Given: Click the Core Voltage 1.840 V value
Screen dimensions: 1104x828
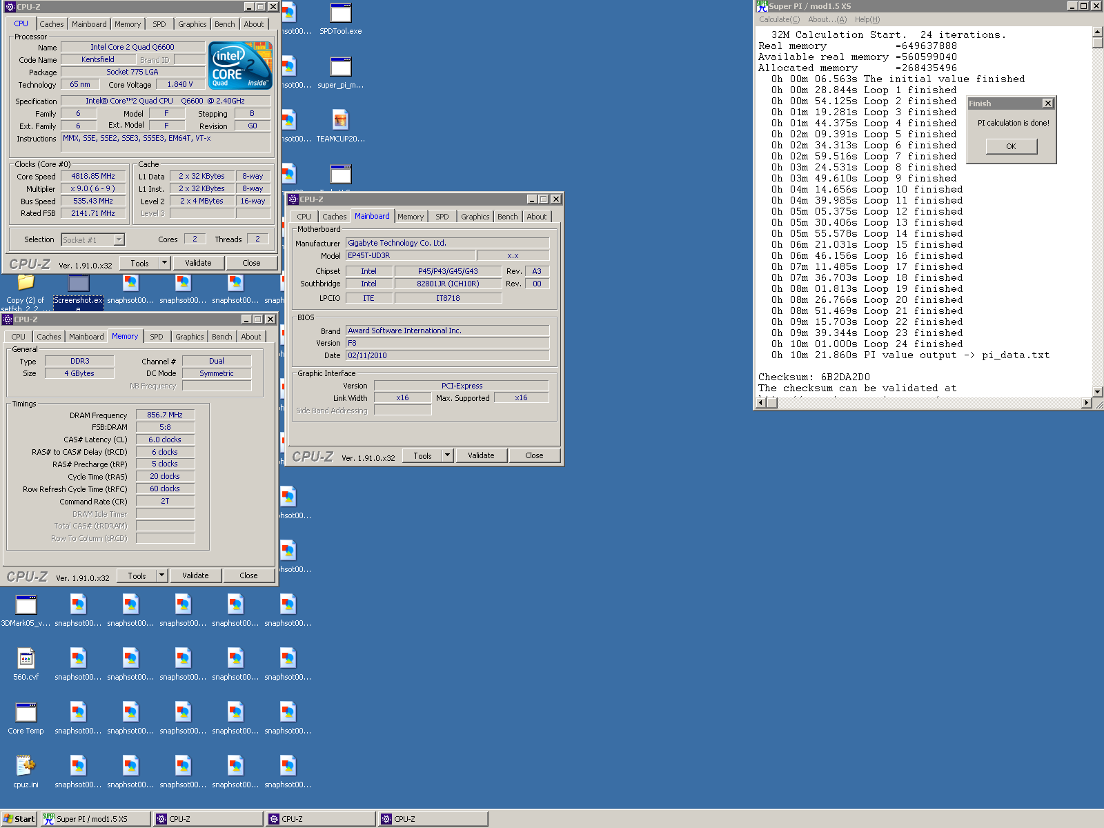Looking at the screenshot, I should pyautogui.click(x=180, y=84).
